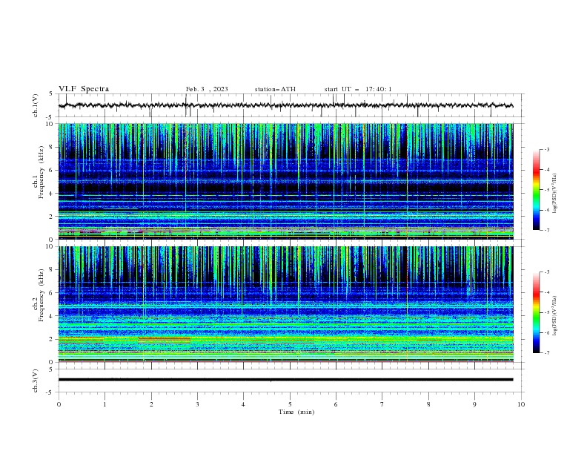Viewport: 587px width, 454px height.
Task: Click the "Time (min)" axis title
Action: (x=296, y=412)
